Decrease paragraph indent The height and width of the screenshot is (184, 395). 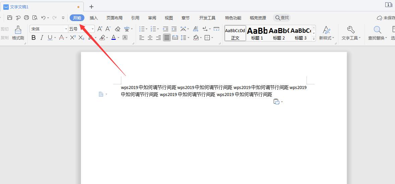(166, 29)
